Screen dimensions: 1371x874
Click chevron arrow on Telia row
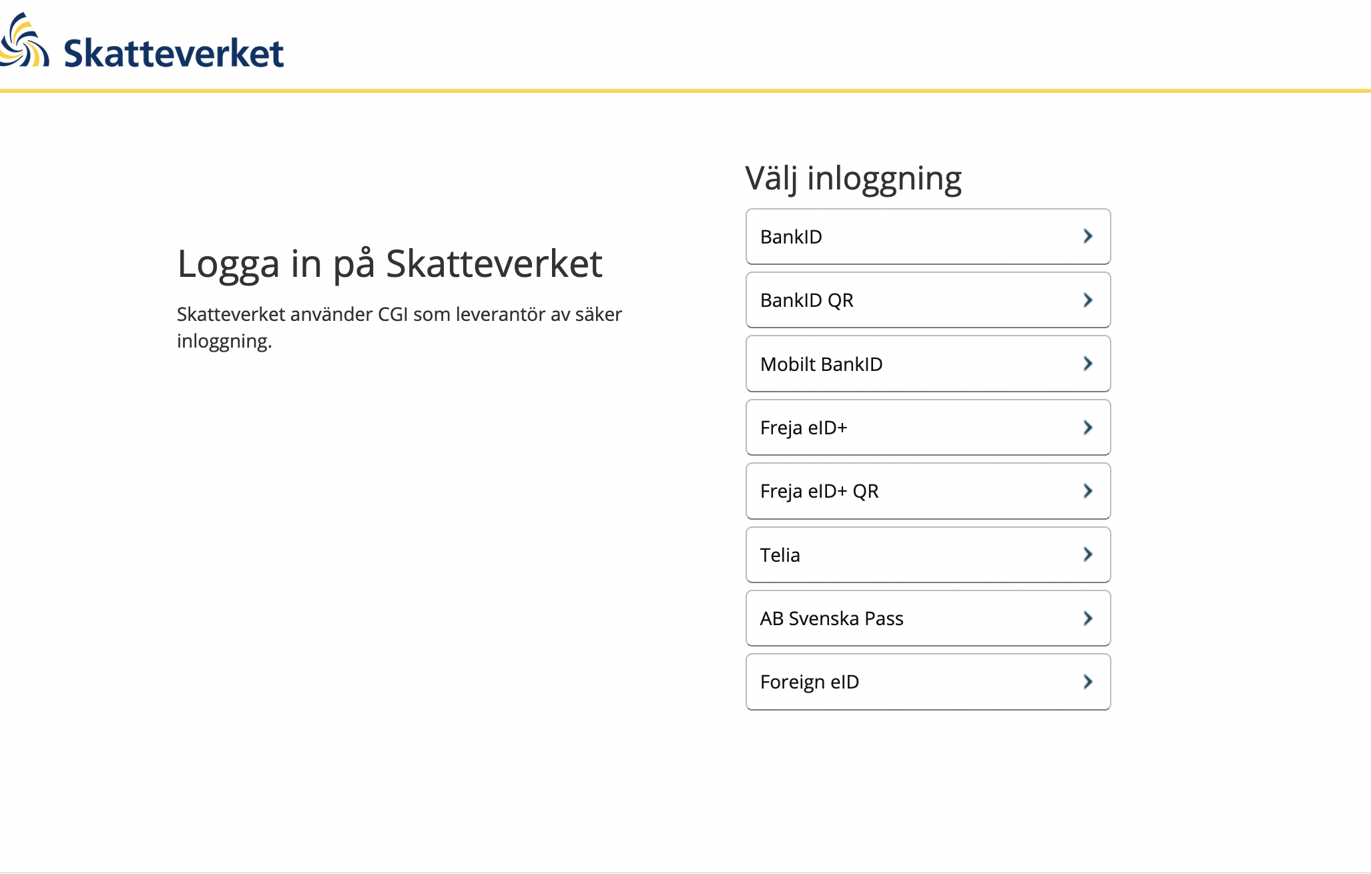tap(1087, 554)
